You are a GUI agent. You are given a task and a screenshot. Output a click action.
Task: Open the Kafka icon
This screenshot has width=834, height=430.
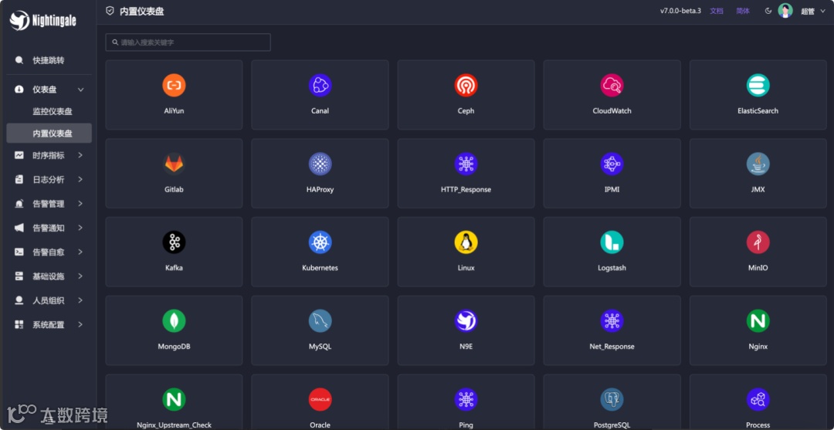174,242
